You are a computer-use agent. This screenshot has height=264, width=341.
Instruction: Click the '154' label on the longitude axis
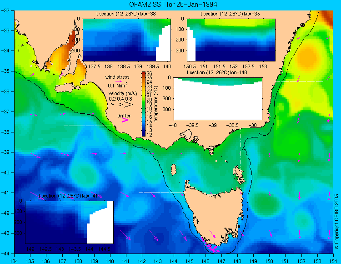pos(333,261)
